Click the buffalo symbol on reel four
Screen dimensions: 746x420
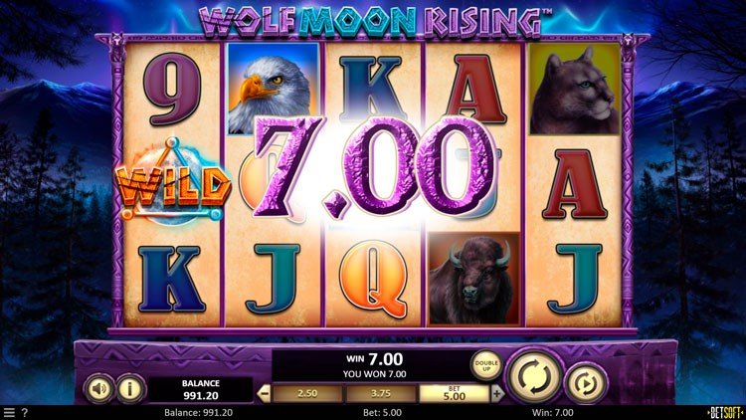pyautogui.click(x=473, y=279)
